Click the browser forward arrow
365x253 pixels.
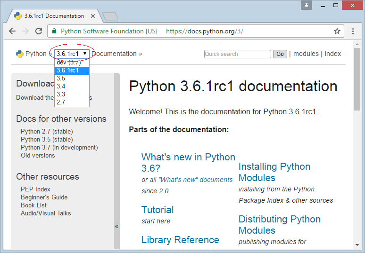tap(25, 31)
